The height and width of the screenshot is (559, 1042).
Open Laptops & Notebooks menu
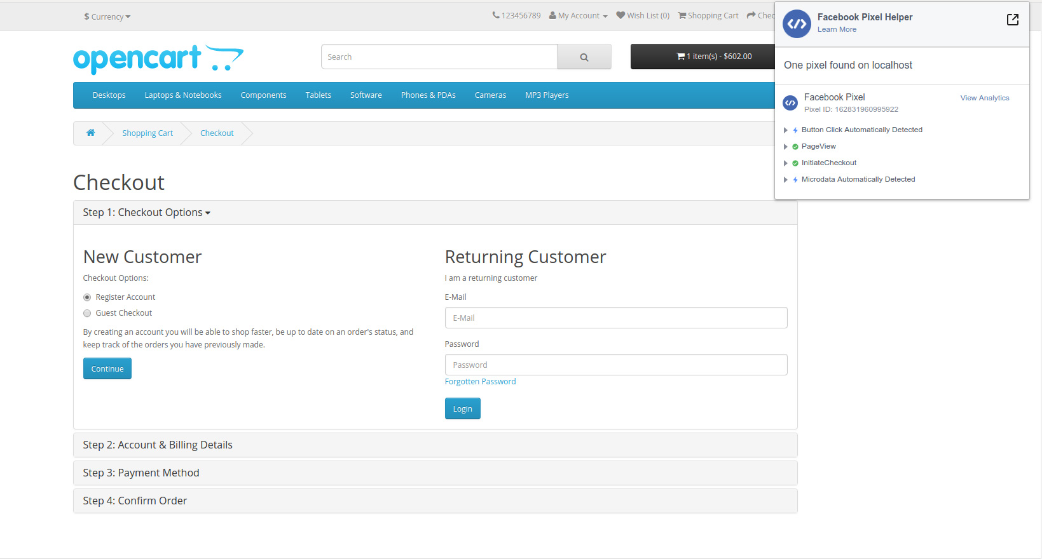tap(183, 95)
